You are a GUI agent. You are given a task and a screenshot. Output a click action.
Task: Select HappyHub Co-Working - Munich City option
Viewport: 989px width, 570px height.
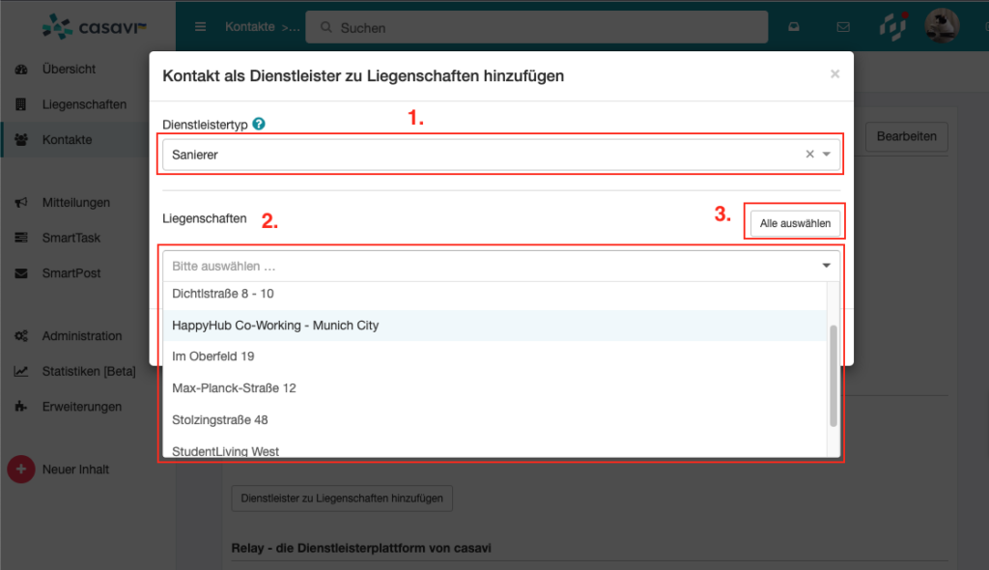275,326
